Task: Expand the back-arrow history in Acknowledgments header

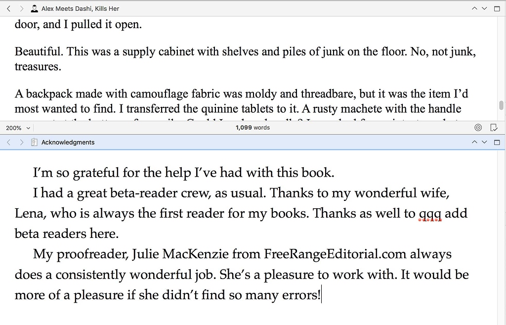Action: (x=8, y=142)
